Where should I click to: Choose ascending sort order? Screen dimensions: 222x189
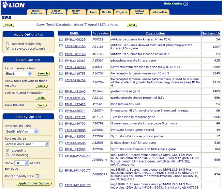[8, 150]
